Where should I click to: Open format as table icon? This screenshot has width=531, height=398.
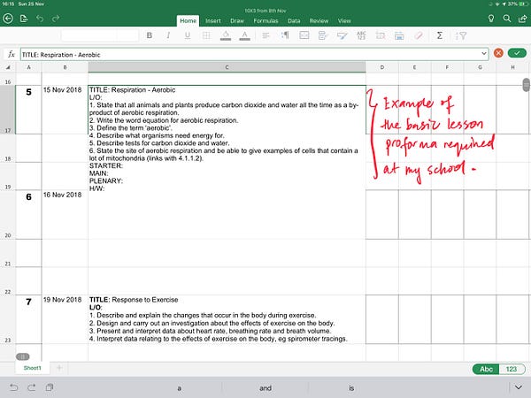(399, 35)
